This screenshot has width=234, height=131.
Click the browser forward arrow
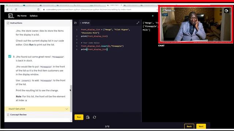click(11, 9)
